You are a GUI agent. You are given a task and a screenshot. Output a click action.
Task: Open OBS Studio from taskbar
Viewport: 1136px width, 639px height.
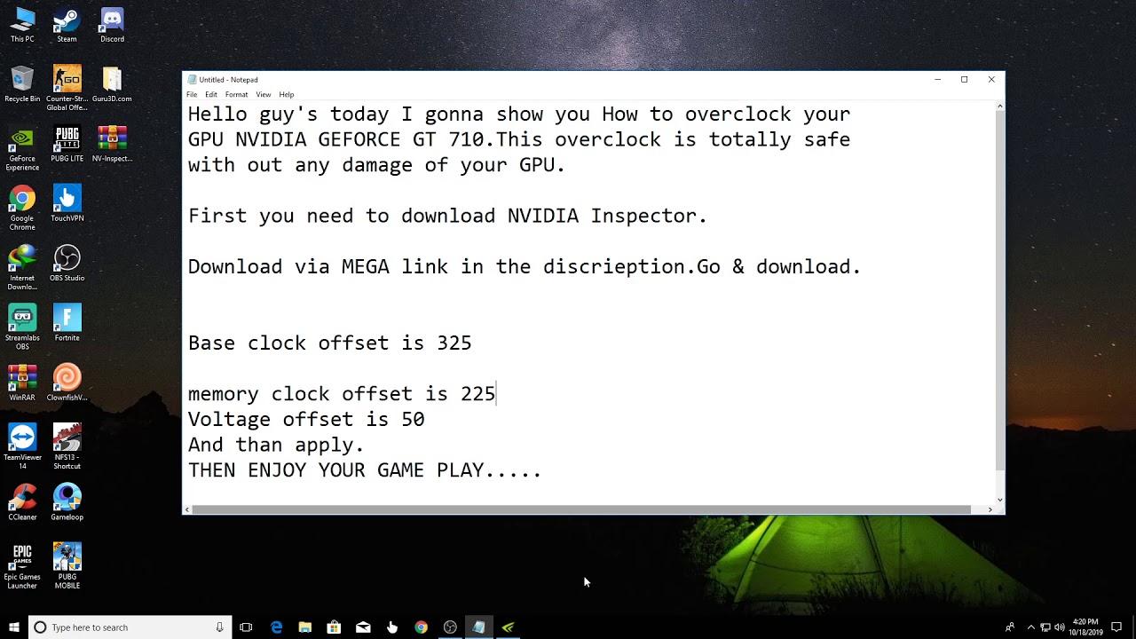(x=450, y=627)
